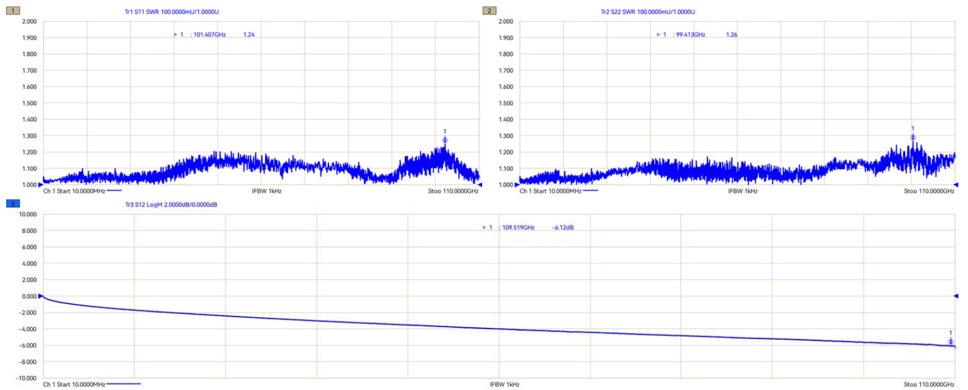
Task: Click the 101.407GHz marker readout
Action: tap(208, 35)
